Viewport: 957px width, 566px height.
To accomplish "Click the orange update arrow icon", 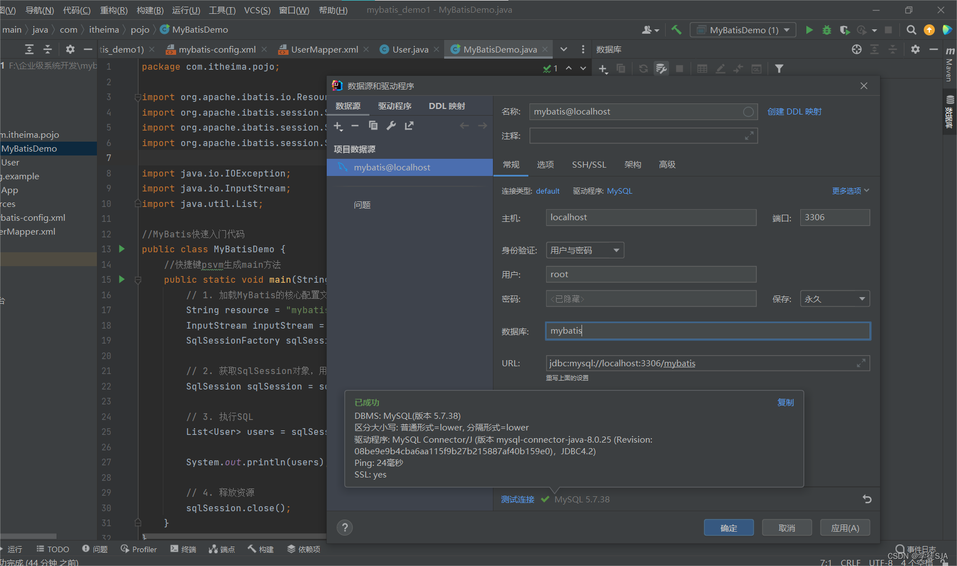I will click(929, 30).
